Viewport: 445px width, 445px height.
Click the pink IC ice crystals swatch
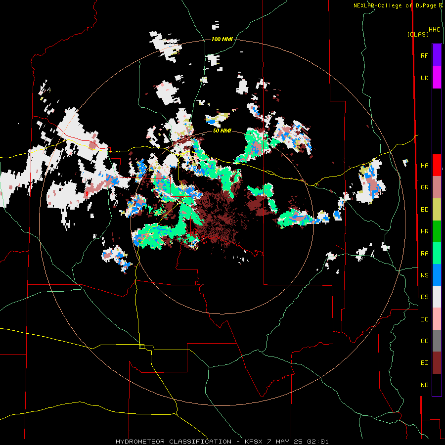point(437,319)
